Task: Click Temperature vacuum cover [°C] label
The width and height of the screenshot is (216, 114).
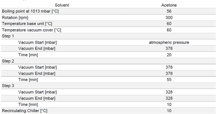Action: tap(31, 30)
